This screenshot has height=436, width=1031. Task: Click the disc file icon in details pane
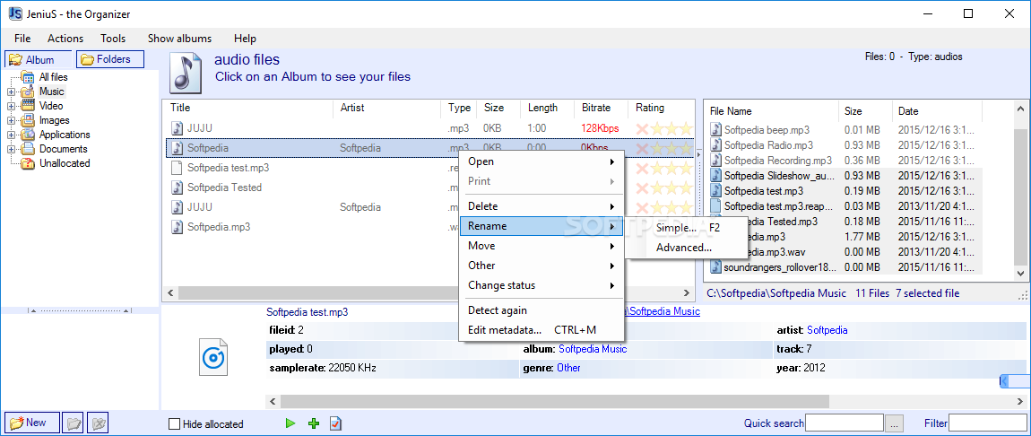coord(213,358)
